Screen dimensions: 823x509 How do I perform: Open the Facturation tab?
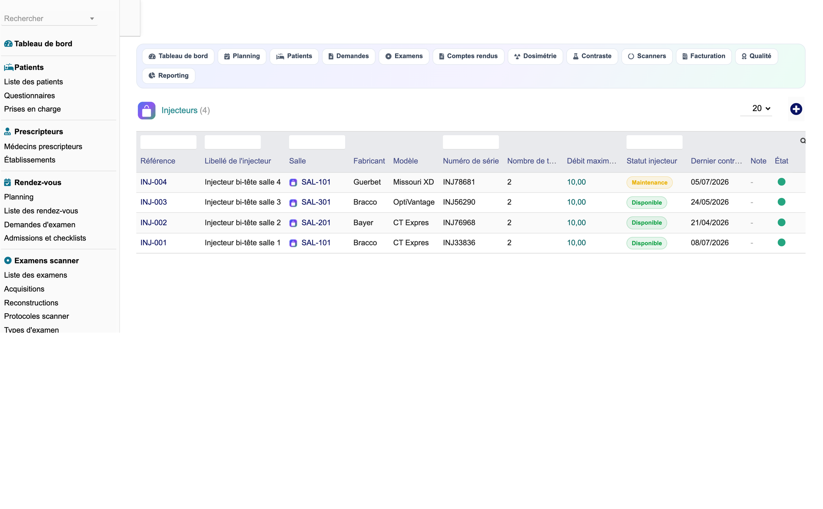coord(704,56)
